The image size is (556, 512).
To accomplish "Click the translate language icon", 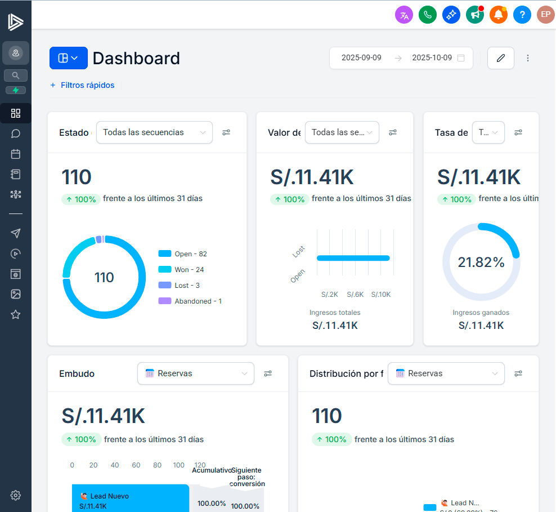I will click(404, 15).
